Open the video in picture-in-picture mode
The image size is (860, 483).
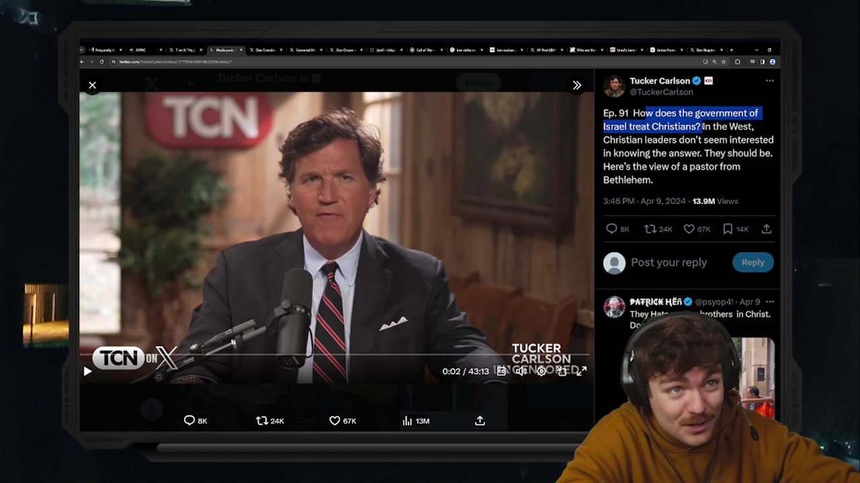point(562,371)
